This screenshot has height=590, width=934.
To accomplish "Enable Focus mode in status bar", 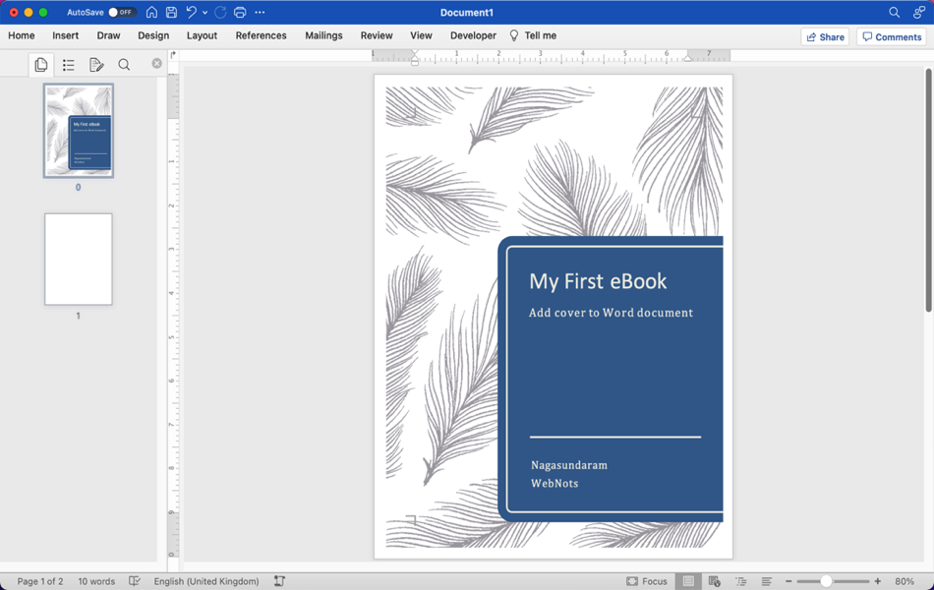I will click(x=647, y=581).
